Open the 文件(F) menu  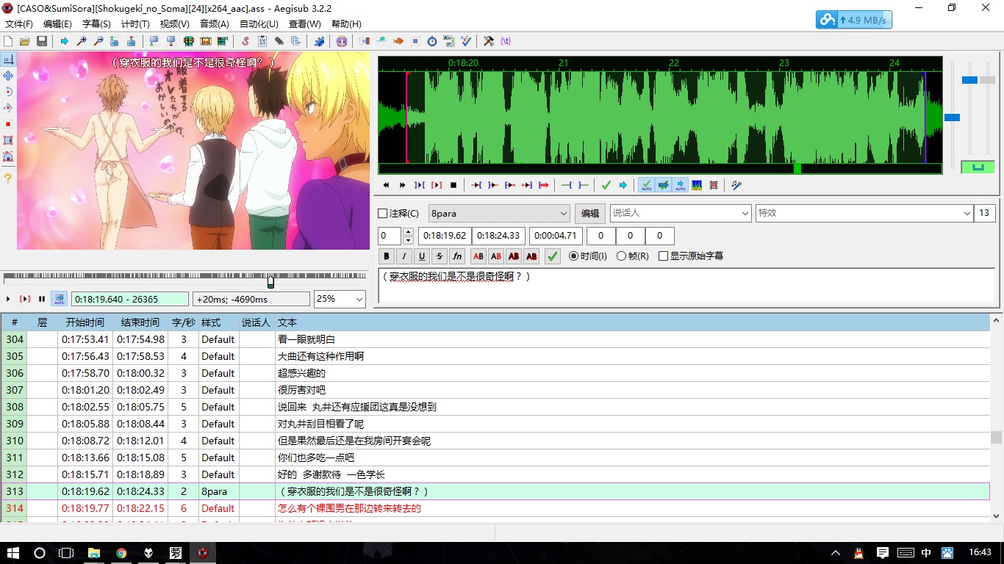19,23
